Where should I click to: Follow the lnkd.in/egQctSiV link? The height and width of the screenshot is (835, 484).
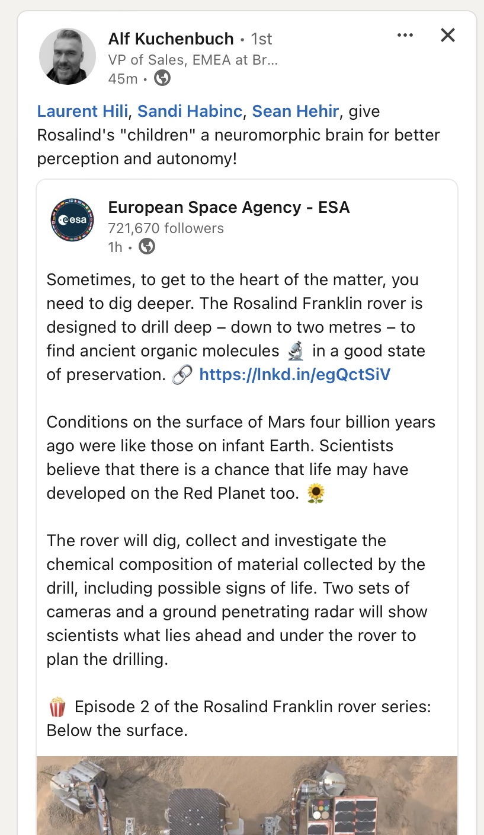coord(295,375)
